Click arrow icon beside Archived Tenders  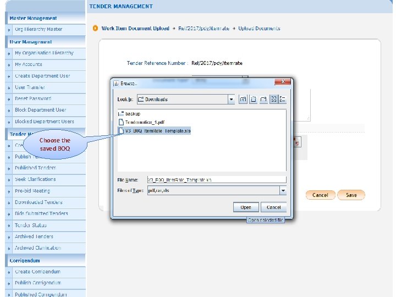9,237
